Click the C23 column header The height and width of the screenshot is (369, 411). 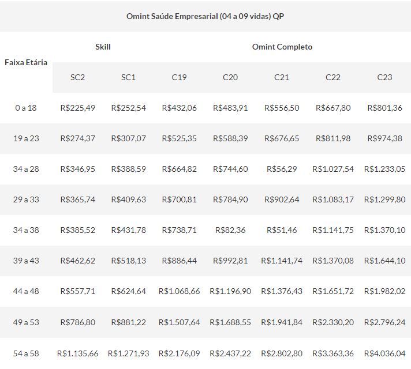point(384,77)
